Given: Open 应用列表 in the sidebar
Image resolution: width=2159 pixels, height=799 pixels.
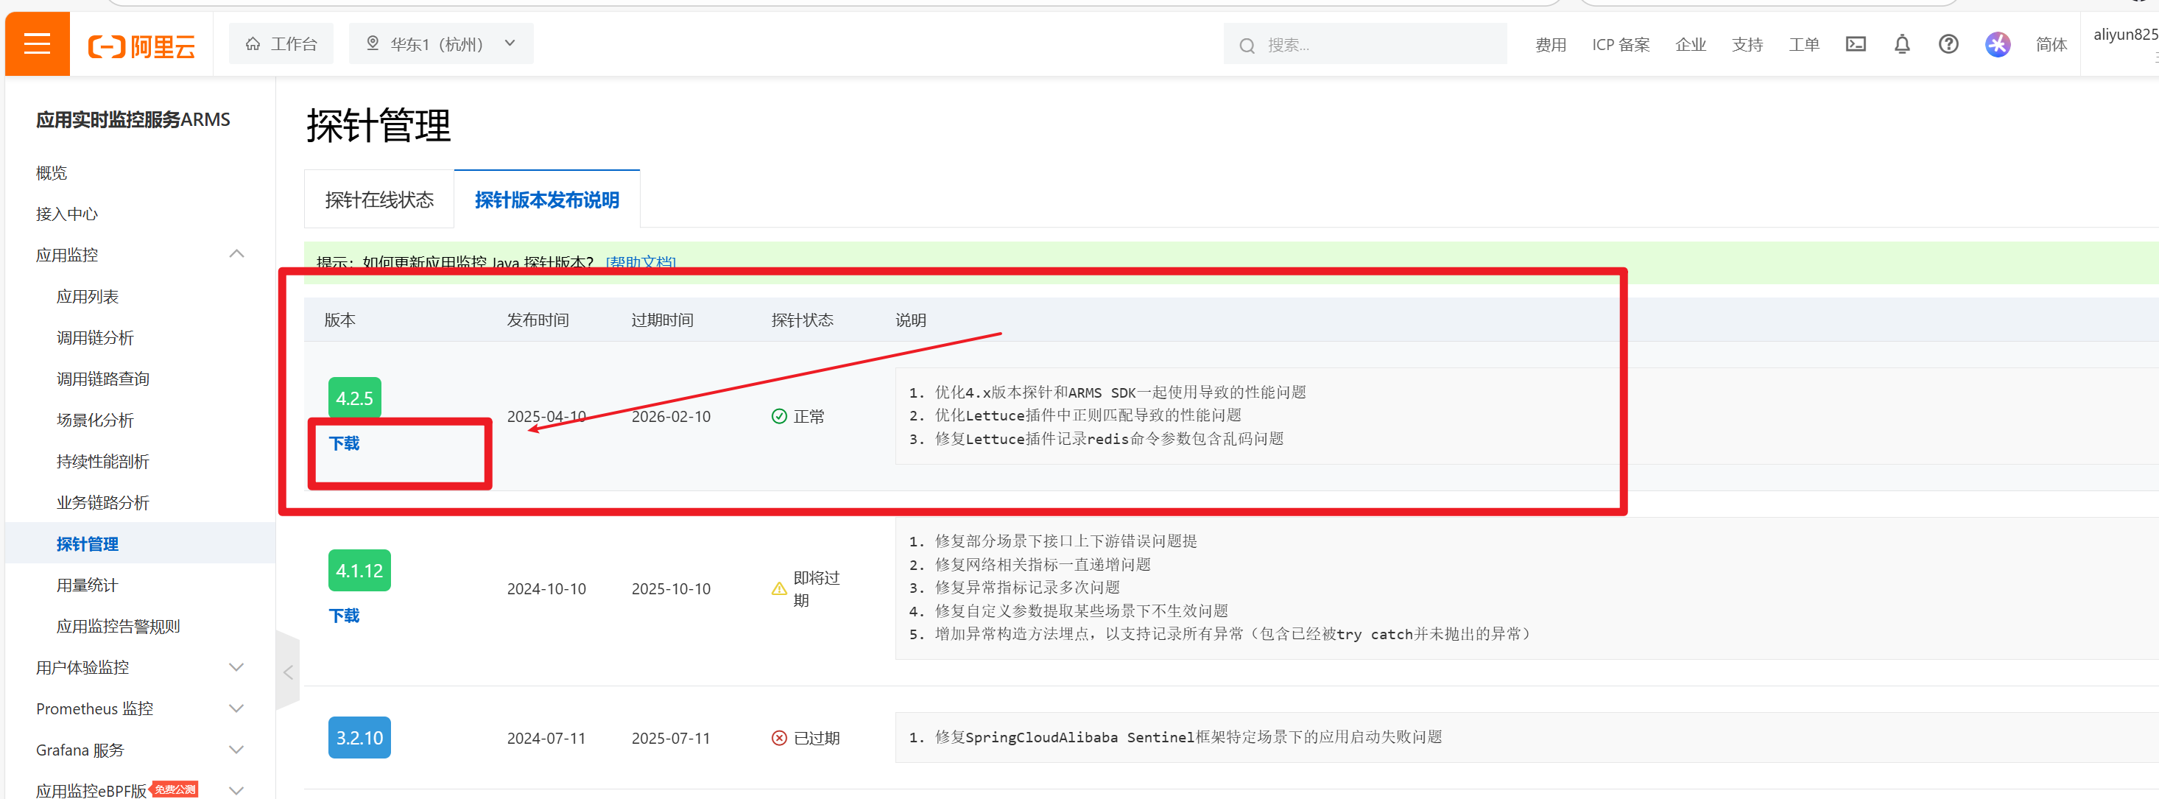Looking at the screenshot, I should 87,296.
